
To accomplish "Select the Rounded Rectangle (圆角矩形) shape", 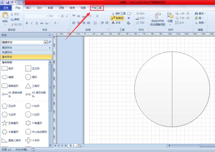I will point(10,86).
